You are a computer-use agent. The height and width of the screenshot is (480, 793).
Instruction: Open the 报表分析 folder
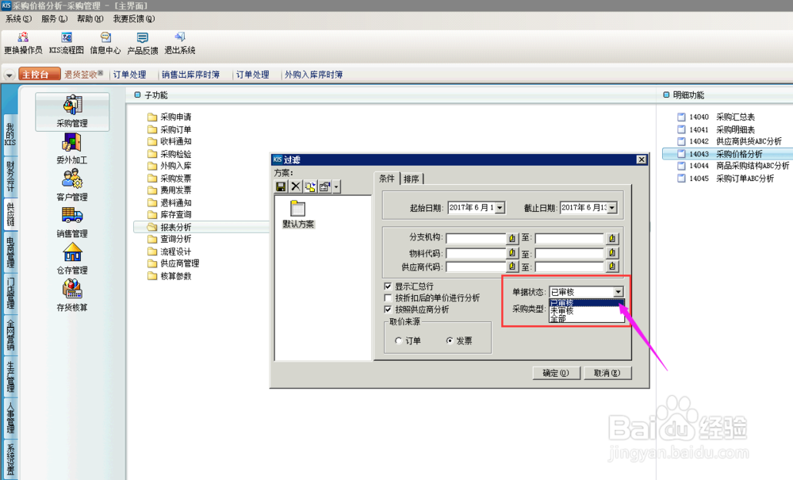tap(170, 227)
